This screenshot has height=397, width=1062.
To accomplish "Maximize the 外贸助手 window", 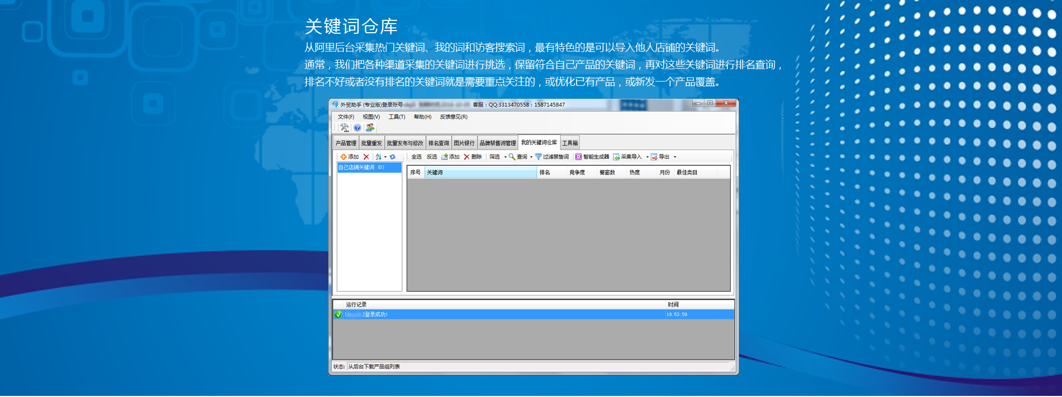I will tap(710, 103).
